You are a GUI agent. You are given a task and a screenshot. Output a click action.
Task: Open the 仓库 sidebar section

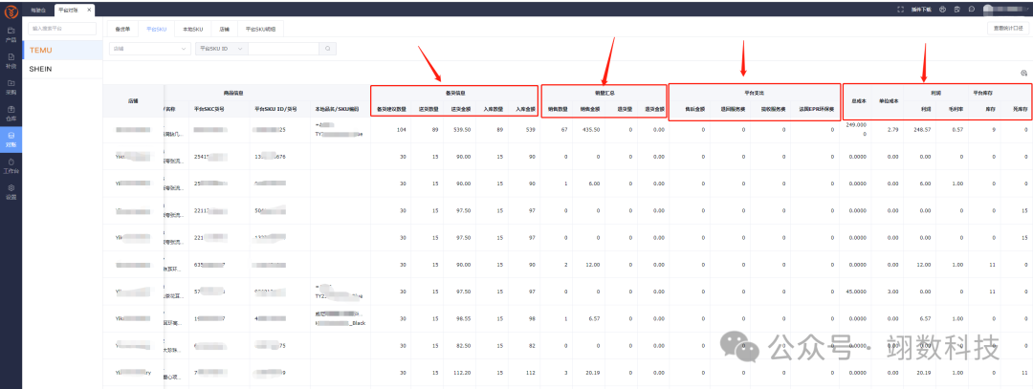[x=11, y=113]
